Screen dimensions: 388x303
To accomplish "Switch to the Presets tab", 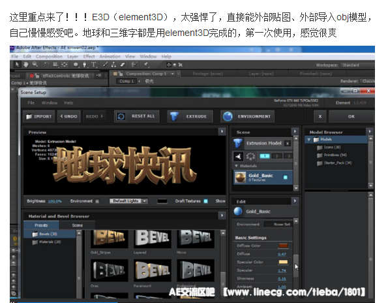I will click(41, 225).
